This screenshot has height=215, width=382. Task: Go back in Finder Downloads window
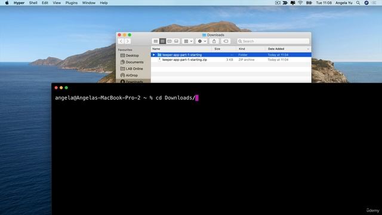[x=121, y=41]
